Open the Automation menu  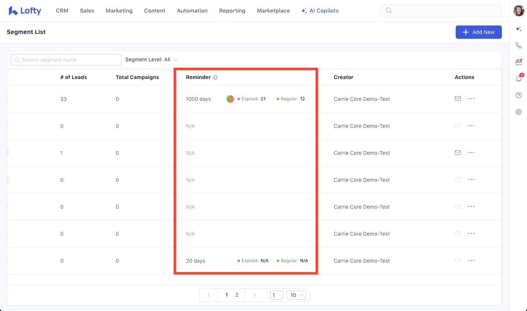(192, 11)
